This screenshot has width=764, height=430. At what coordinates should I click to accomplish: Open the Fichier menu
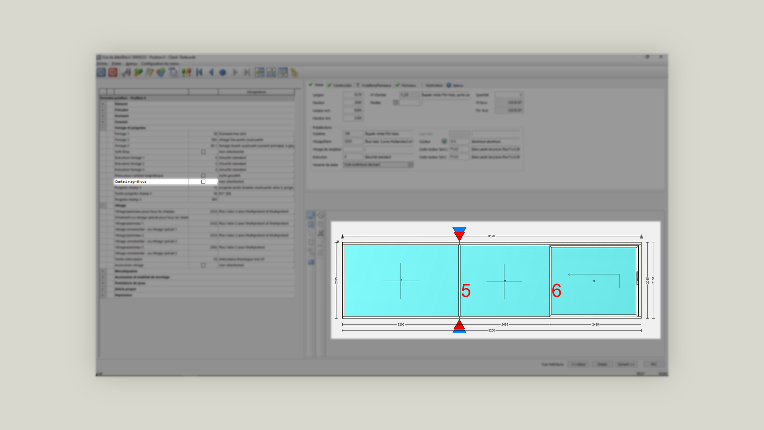(102, 64)
